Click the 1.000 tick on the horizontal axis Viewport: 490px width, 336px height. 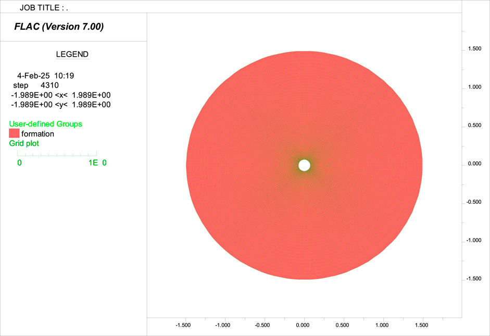point(383,325)
